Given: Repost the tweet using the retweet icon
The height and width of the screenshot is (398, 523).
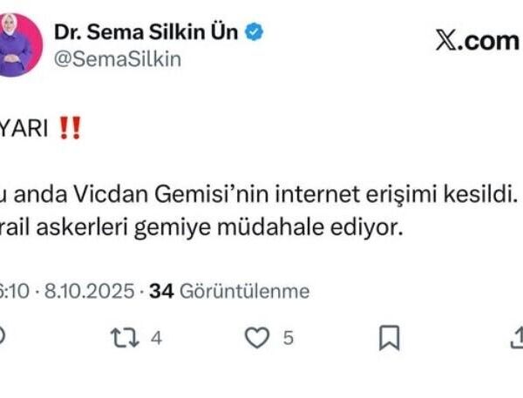Looking at the screenshot, I should click(x=121, y=338).
